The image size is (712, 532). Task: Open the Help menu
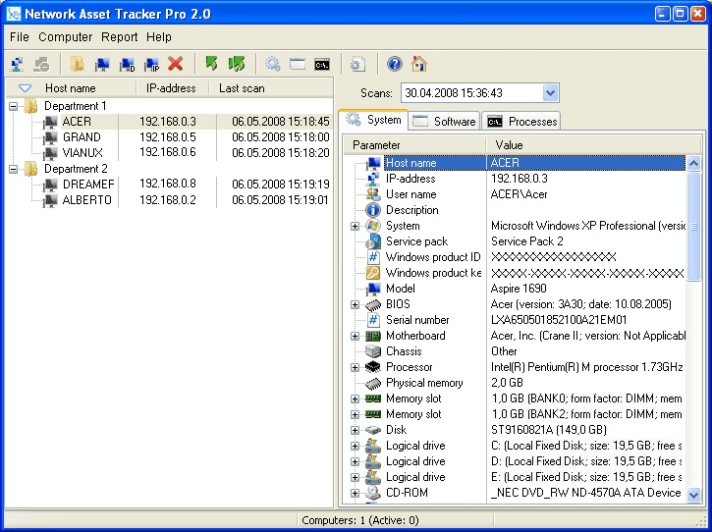pyautogui.click(x=159, y=36)
